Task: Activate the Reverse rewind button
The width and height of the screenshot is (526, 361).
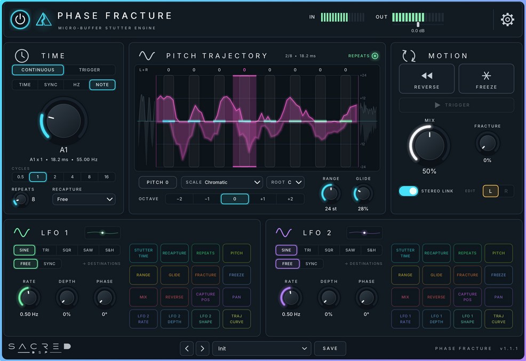Action: click(x=426, y=79)
